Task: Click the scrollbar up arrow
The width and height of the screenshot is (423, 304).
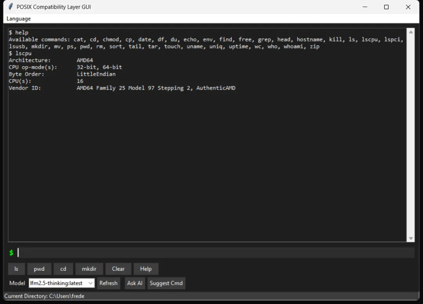Action: [411, 32]
